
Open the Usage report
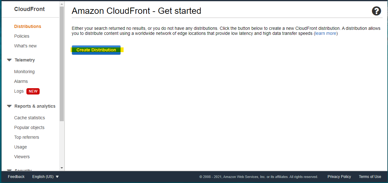coord(20,147)
